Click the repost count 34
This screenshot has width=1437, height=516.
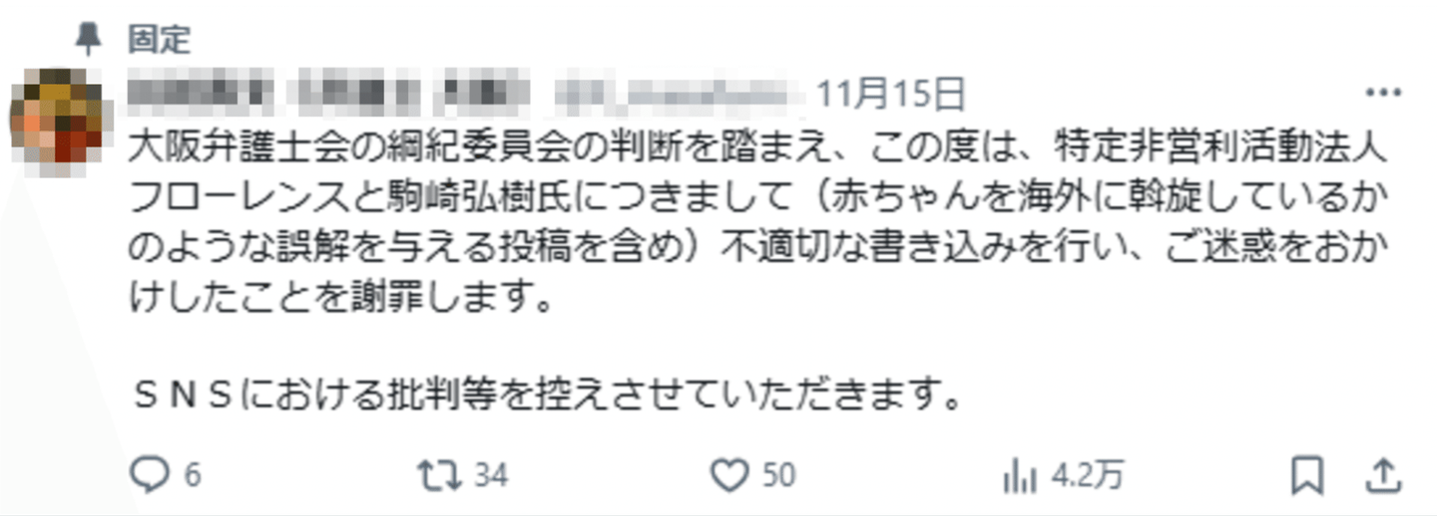[x=490, y=476]
